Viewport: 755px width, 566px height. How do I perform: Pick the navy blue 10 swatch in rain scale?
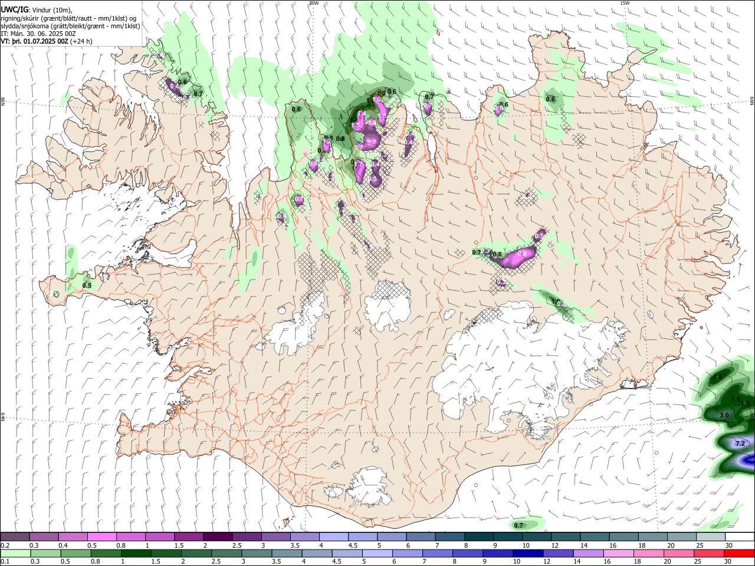[527, 554]
